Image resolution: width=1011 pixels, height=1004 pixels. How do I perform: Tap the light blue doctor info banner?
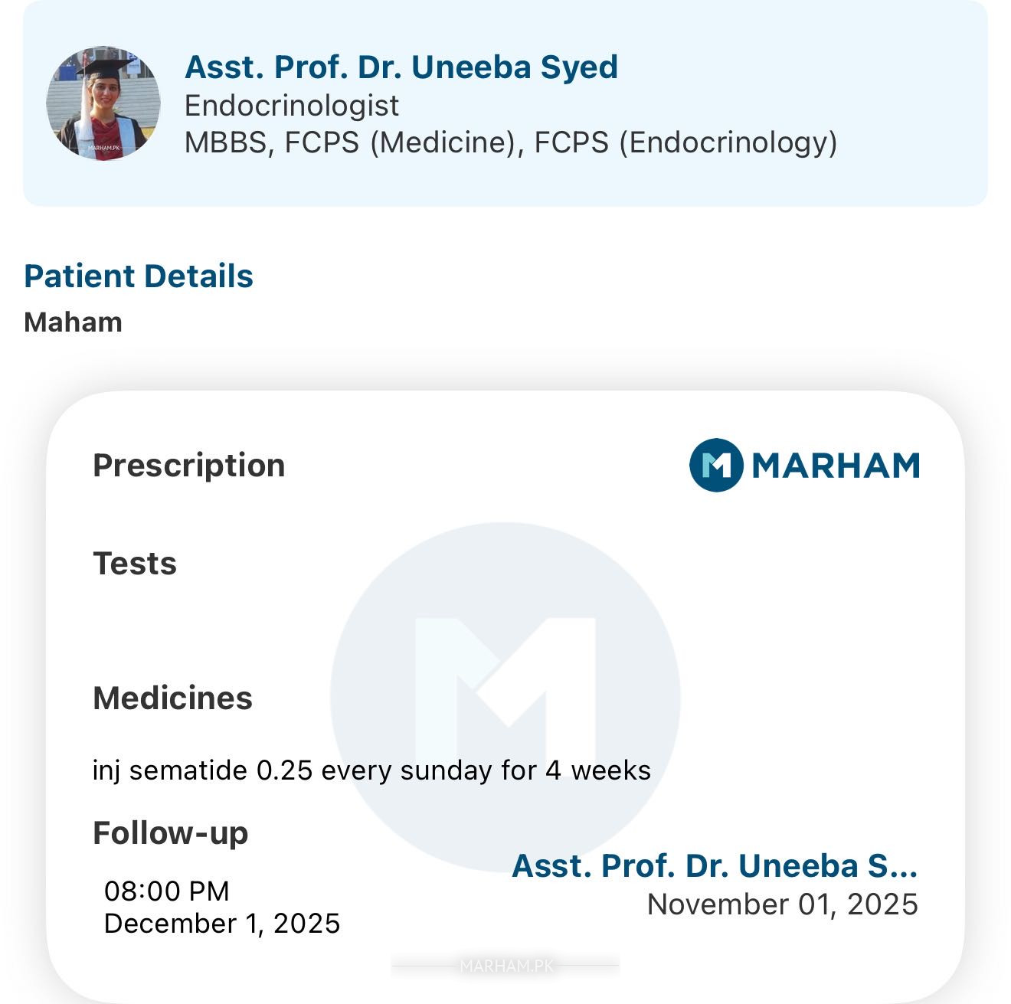point(505,103)
